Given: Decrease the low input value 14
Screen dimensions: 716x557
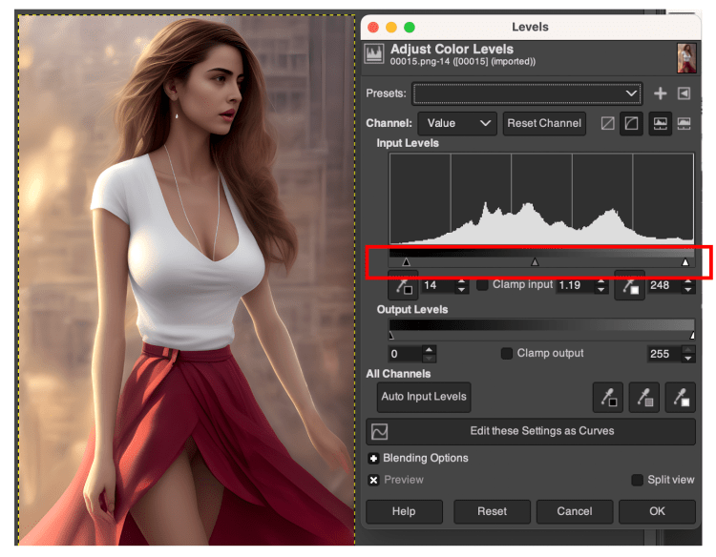Looking at the screenshot, I should tap(461, 290).
